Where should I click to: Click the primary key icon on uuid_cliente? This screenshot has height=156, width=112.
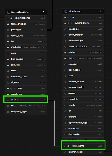click(65, 146)
